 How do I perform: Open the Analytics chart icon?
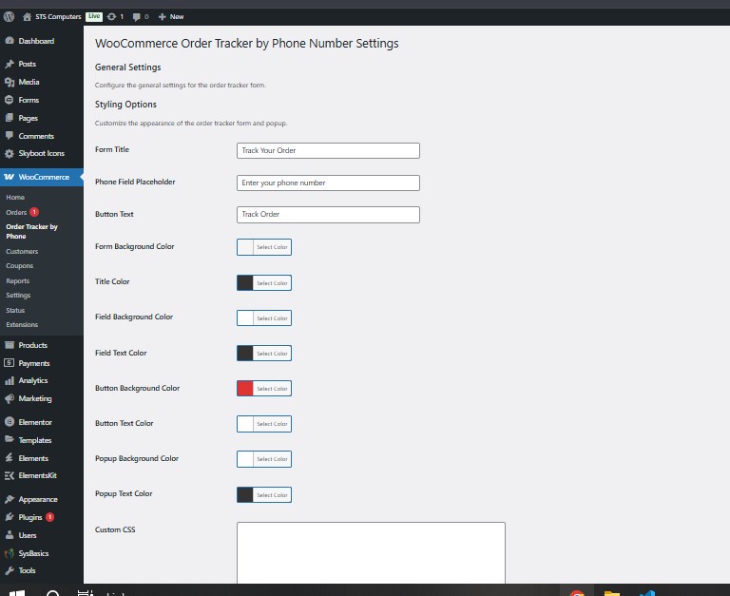point(10,381)
